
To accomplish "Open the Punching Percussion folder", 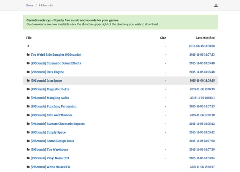I will pyautogui.click(x=53, y=106).
